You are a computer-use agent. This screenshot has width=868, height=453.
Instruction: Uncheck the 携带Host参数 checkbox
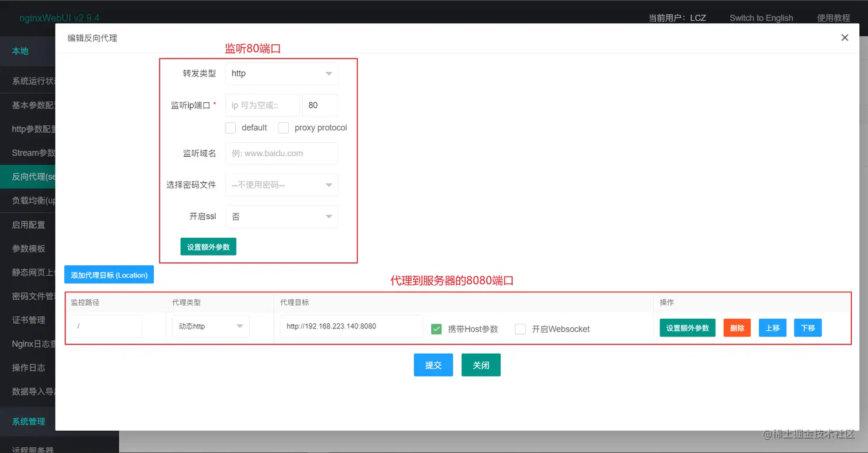click(x=436, y=329)
